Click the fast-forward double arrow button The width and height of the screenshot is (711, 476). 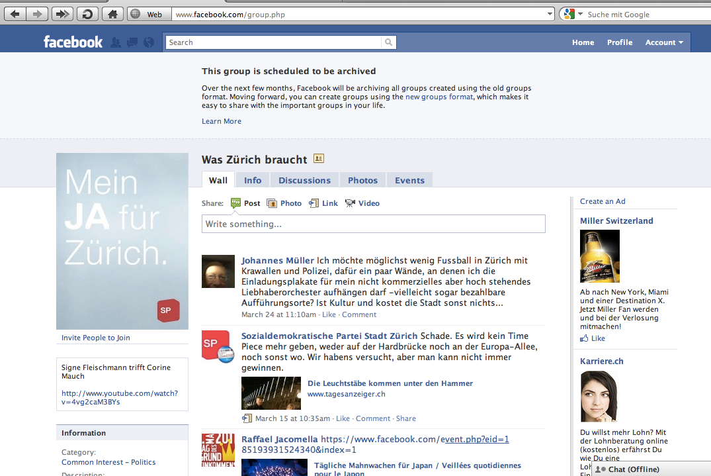(62, 14)
